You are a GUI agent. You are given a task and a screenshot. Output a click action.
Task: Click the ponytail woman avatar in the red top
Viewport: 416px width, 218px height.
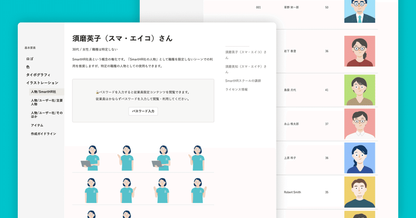tap(359, 51)
